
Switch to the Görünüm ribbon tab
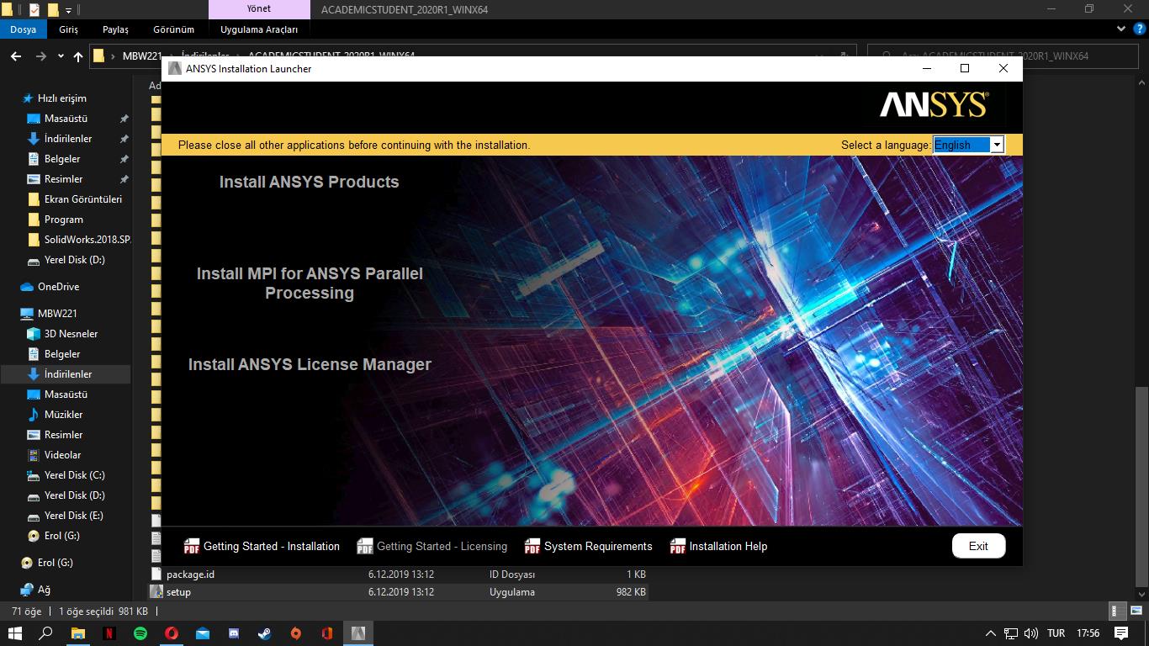[x=174, y=29]
